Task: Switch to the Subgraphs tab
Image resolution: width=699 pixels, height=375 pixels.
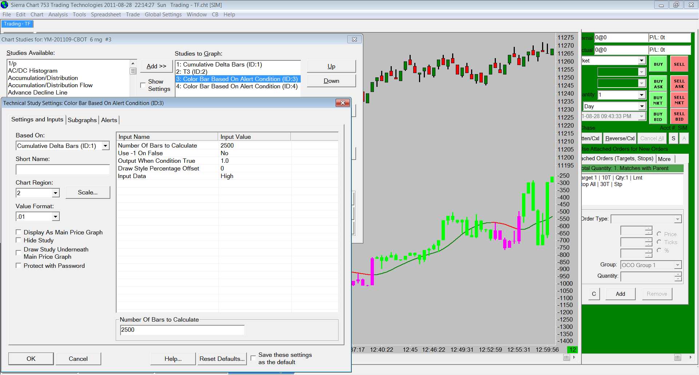Action: pos(82,120)
